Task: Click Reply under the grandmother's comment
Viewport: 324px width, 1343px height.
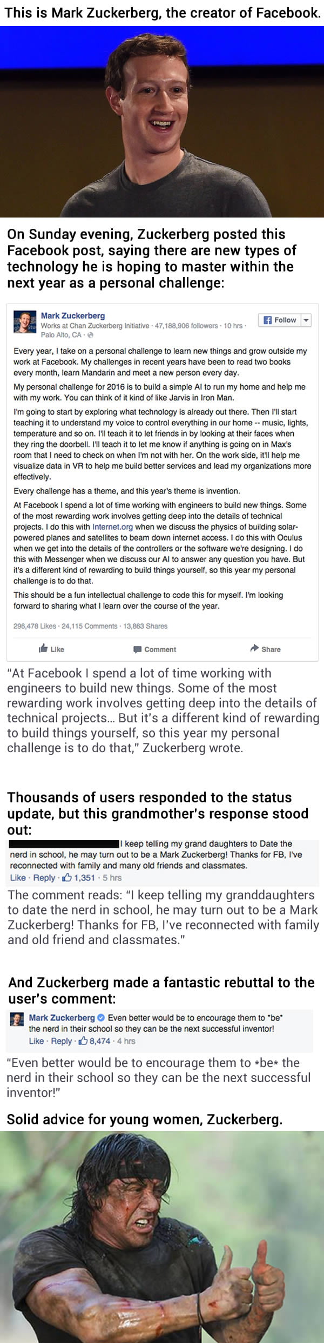Action: tap(44, 878)
